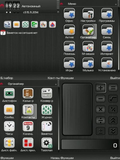
Task: Open calendar notice Заметок на сегодня нет
Action: (19, 33)
